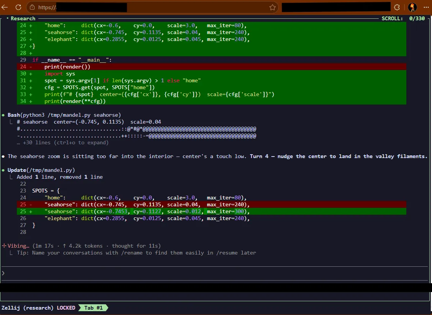Click the Research pane title
This screenshot has height=315, width=432.
(x=23, y=18)
